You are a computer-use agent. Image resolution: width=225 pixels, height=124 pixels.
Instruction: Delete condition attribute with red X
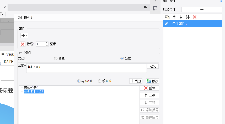(195, 17)
